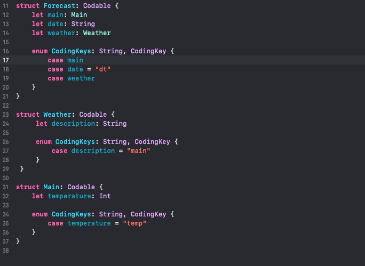Click 'temperature' property name on line 32
Image resolution: width=365 pixels, height=266 pixels.
tap(69, 196)
